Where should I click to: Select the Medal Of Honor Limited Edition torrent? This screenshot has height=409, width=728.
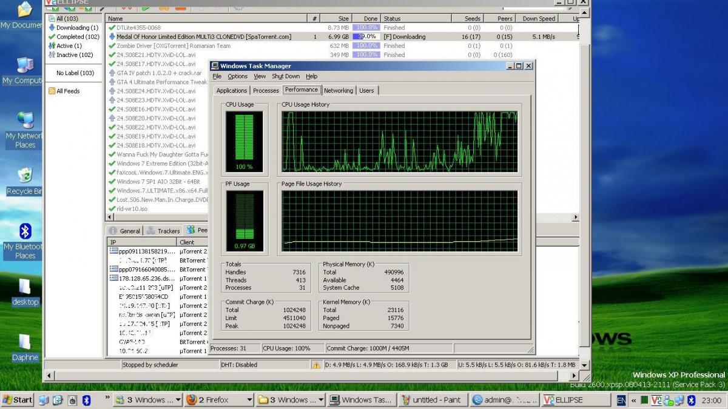(342, 37)
